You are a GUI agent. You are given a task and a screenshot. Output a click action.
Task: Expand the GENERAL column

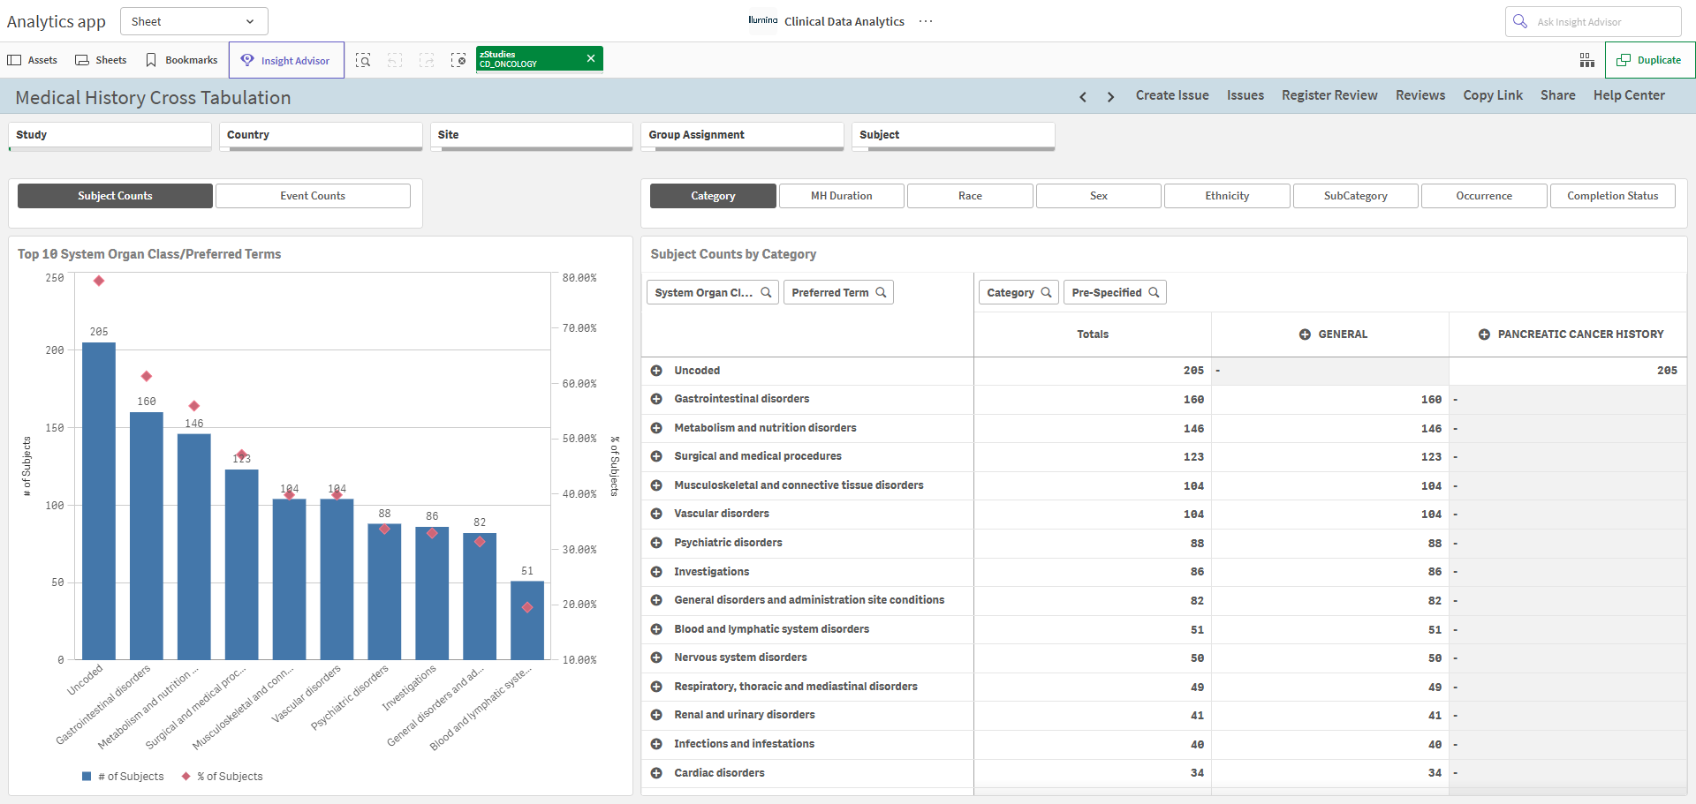pyautogui.click(x=1305, y=334)
